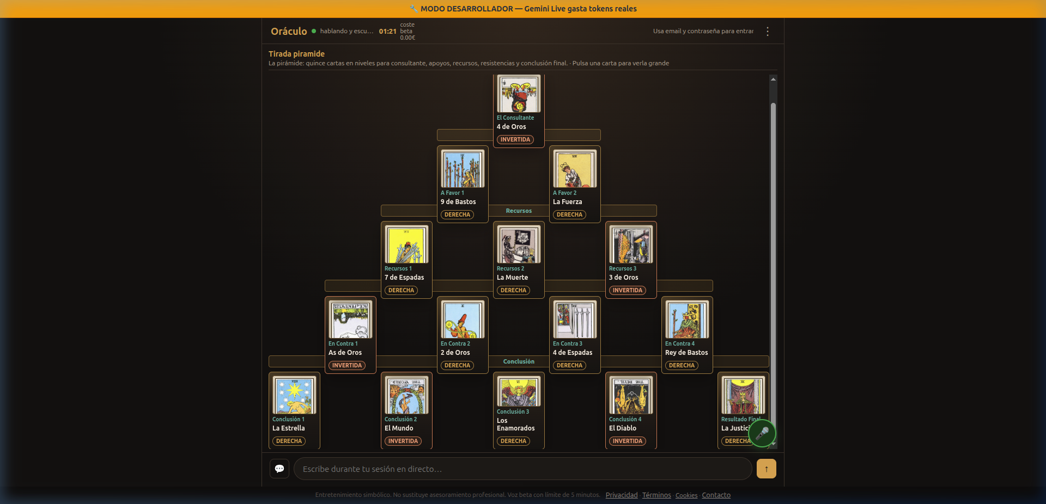Viewport: 1046px width, 504px height.
Task: Click the spread scrollbar up arrow
Action: click(x=773, y=79)
